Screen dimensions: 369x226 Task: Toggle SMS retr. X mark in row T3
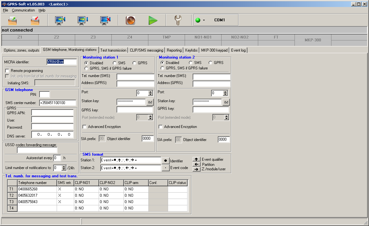pos(65,202)
